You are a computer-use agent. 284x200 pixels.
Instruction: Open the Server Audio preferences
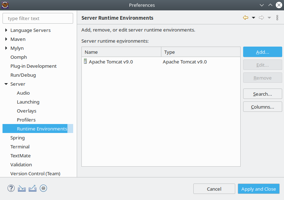23,93
